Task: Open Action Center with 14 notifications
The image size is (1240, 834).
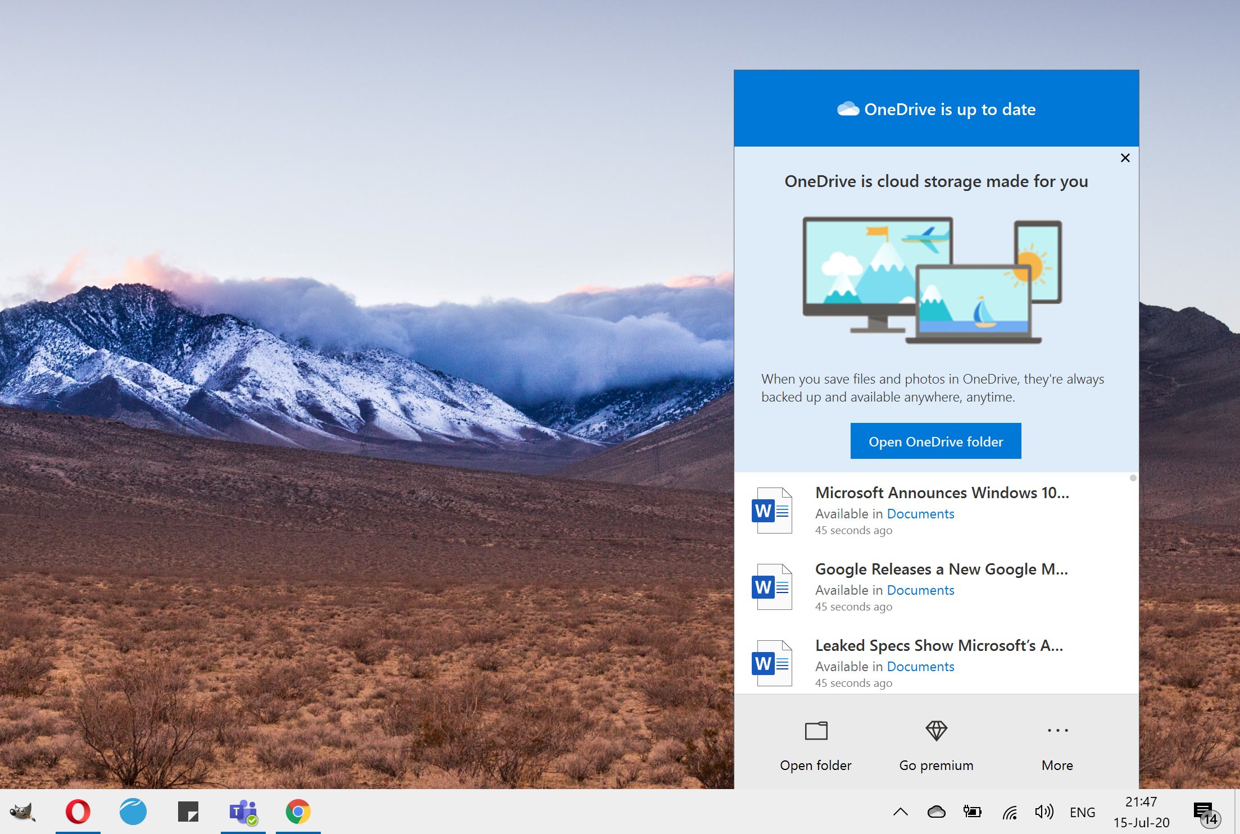Action: point(1206,814)
